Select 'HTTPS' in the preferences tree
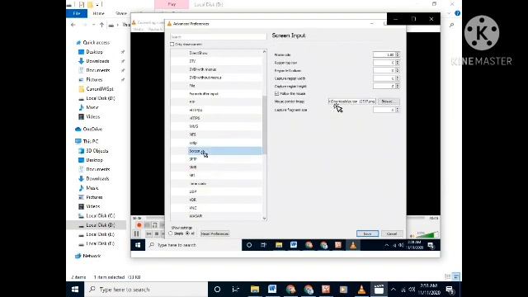The image size is (528, 297). click(x=195, y=118)
